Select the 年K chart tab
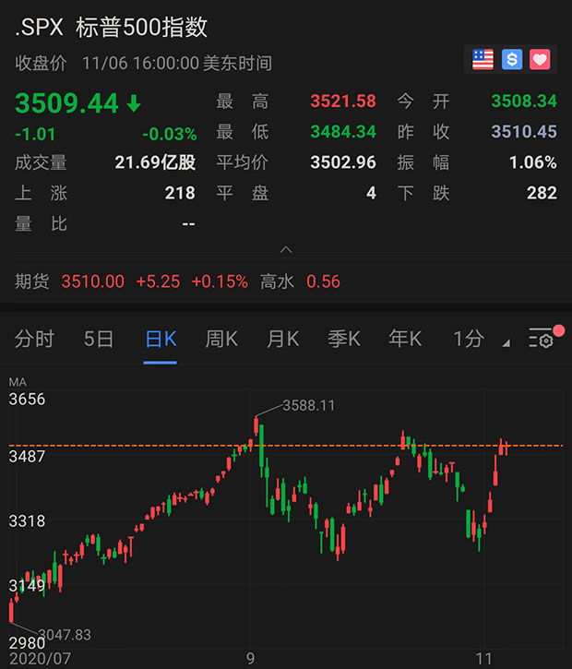Viewport: 572px width, 669px height. pos(405,340)
